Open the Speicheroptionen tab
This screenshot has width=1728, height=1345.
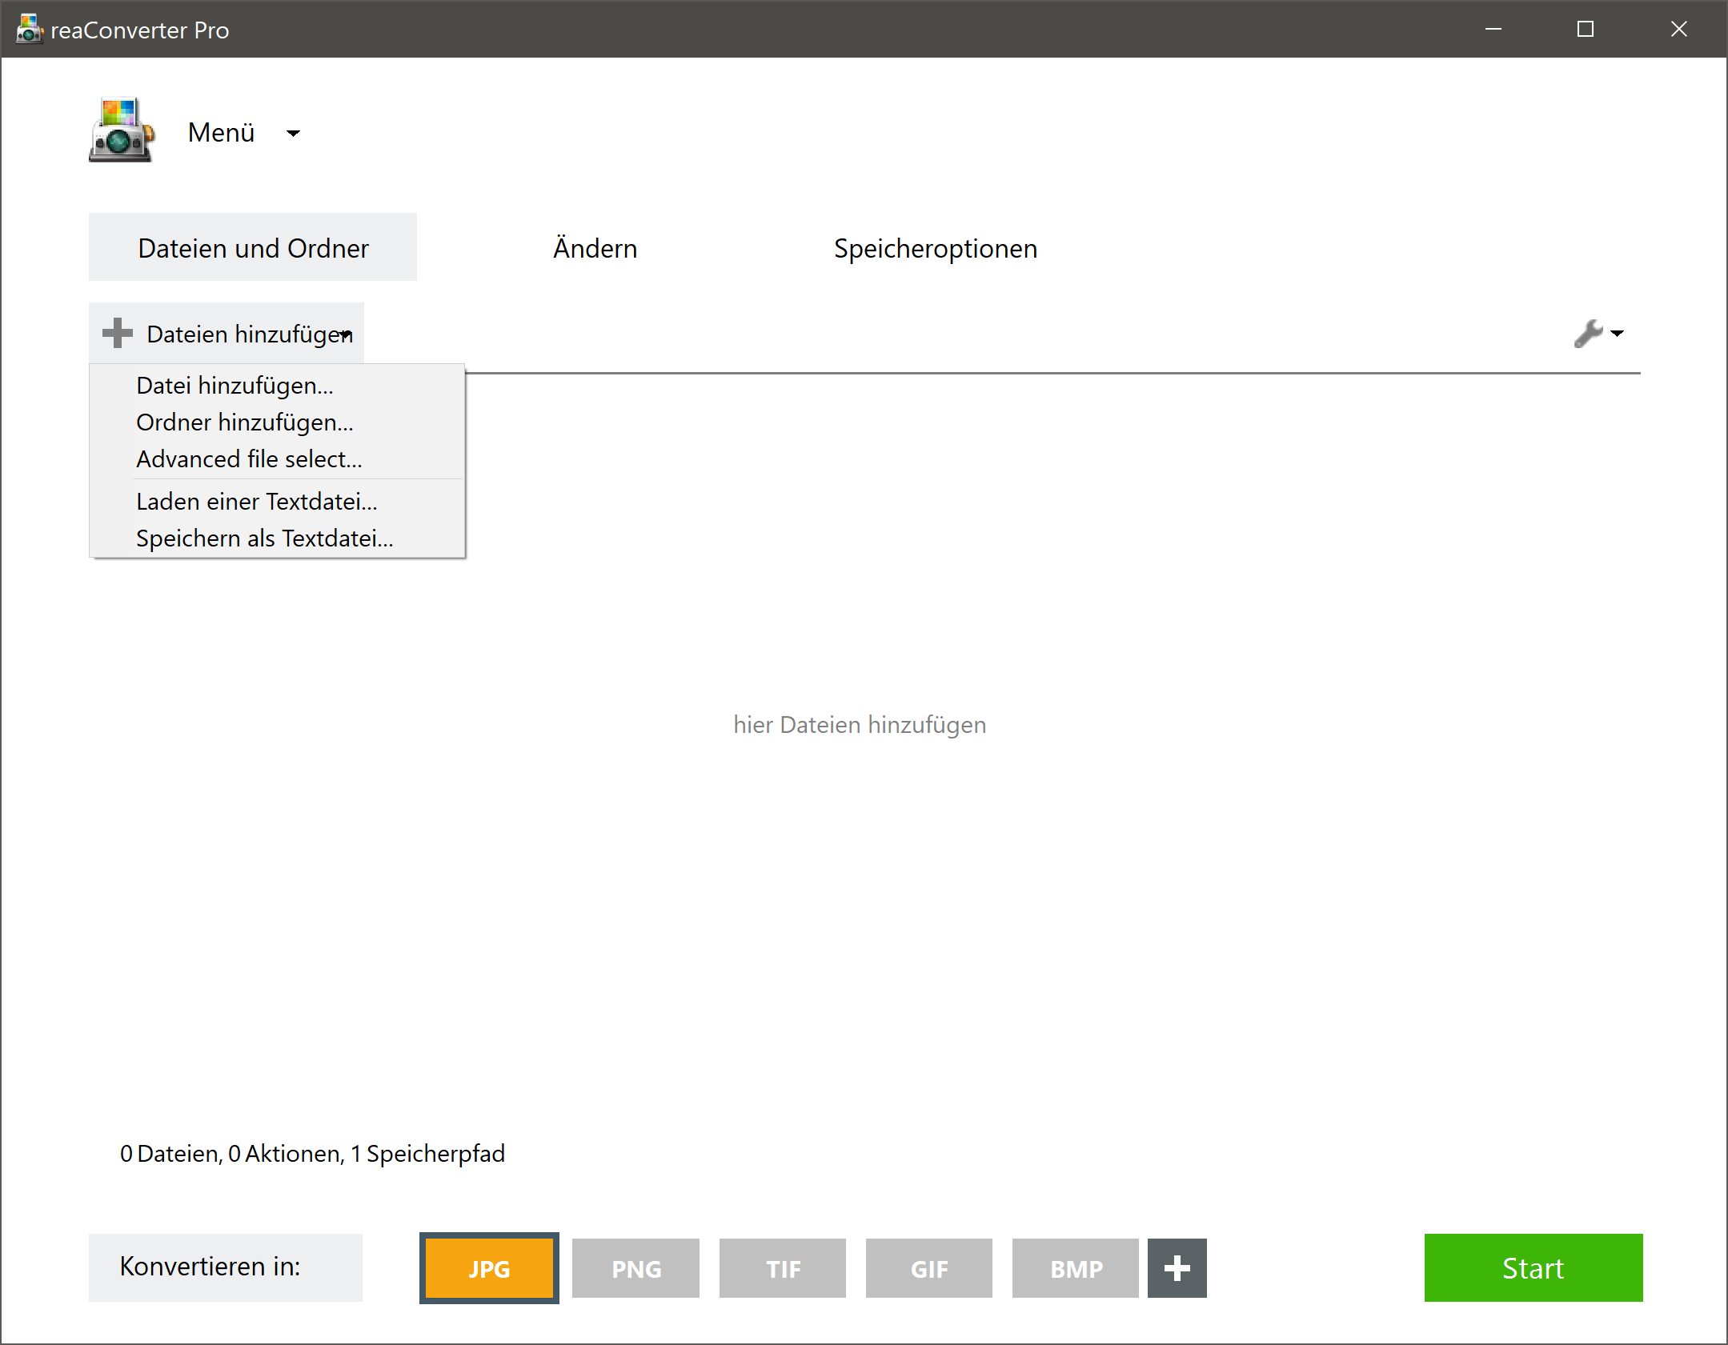pos(935,248)
